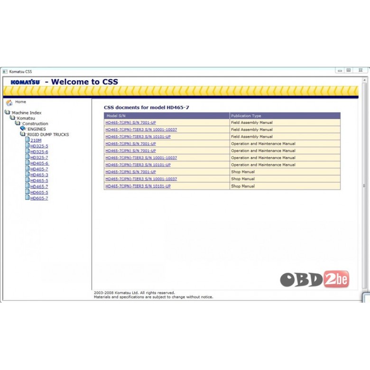Screen dimensions: 370x370
Task: Open S/N 7001-UP Shop Manual link
Action: 131,172
